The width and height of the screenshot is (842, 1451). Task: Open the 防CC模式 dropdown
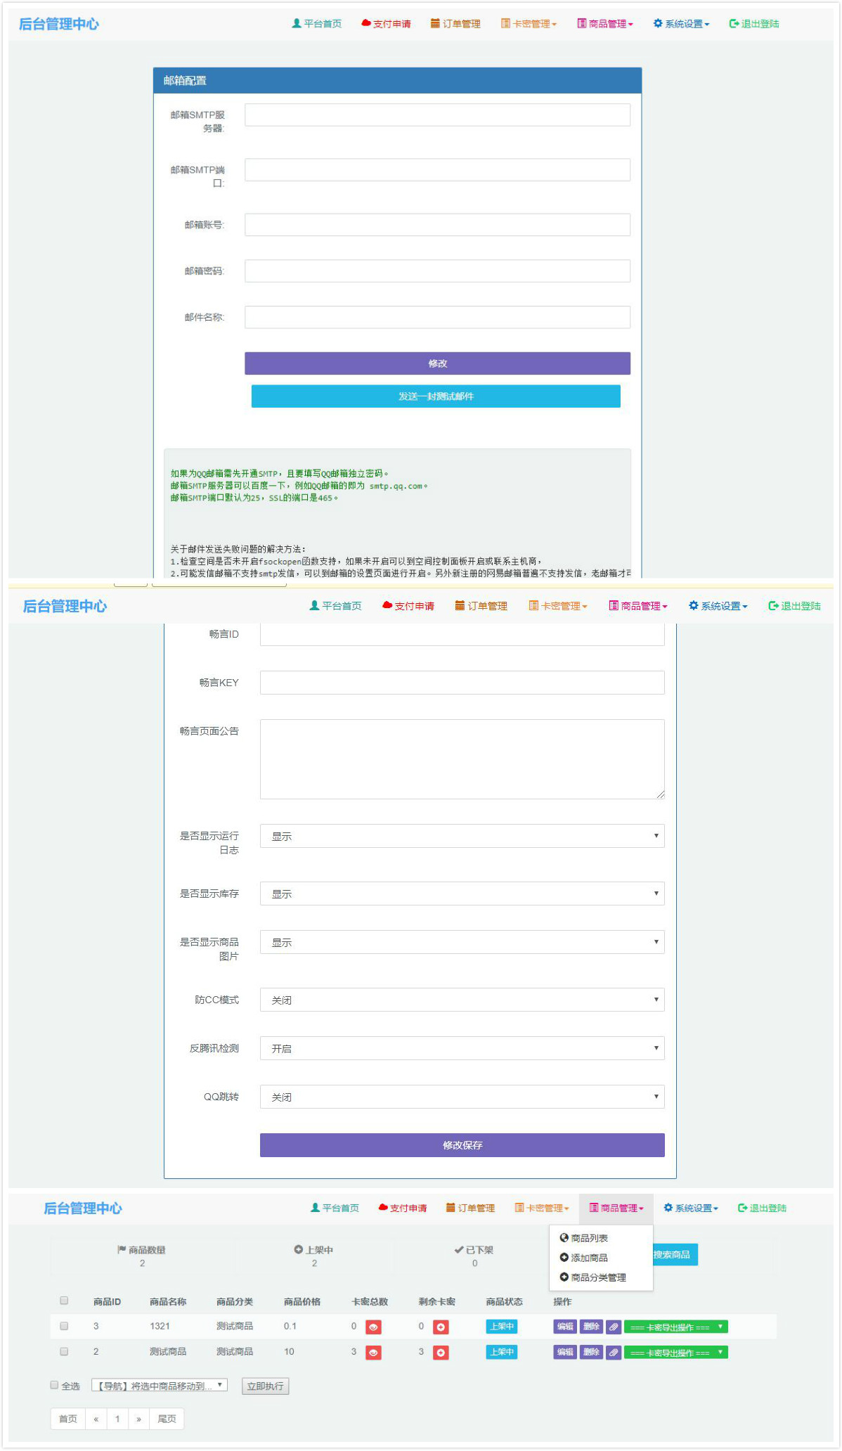pos(462,1000)
